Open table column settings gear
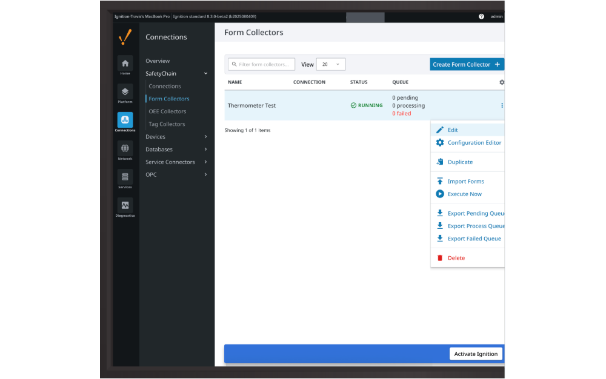Image resolution: width=606 pixels, height=379 pixels. pyautogui.click(x=502, y=82)
